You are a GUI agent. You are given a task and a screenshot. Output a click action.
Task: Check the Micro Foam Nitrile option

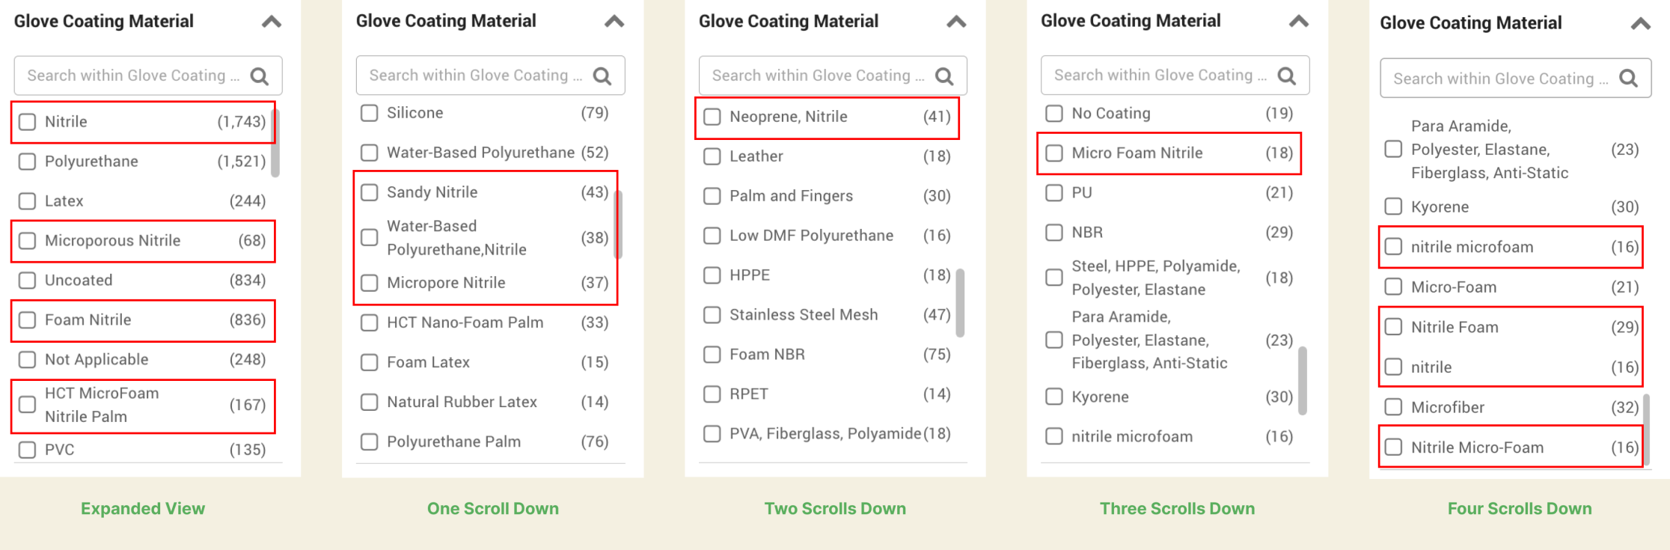pyautogui.click(x=1054, y=153)
